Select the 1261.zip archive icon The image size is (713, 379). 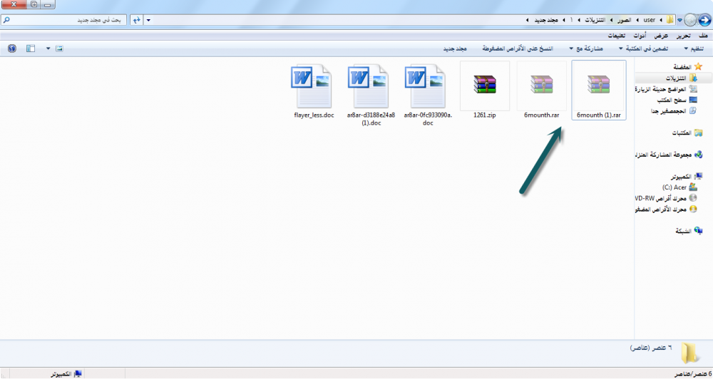coord(485,90)
